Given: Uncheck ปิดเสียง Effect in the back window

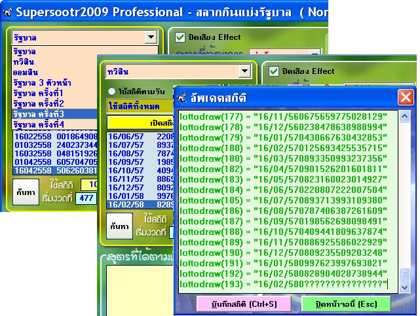Looking at the screenshot, I should [180, 37].
